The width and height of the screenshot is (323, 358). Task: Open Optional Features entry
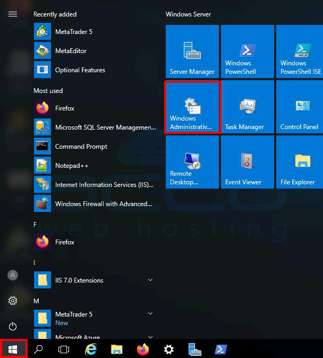(x=93, y=70)
